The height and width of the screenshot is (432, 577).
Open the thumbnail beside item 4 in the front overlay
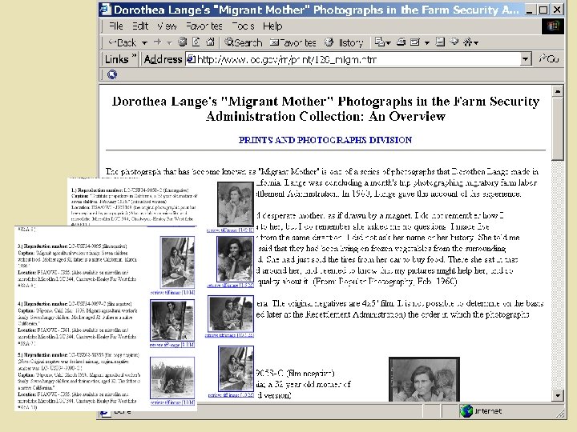click(x=172, y=320)
